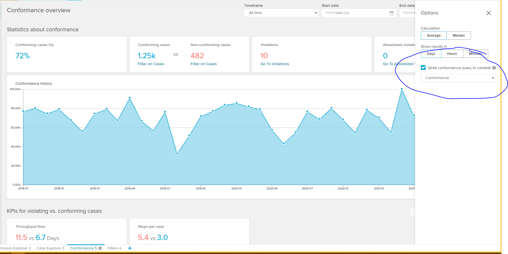Select the 2020-01 data point on chart
Viewport: 508px width, 254px height.
pos(237,103)
